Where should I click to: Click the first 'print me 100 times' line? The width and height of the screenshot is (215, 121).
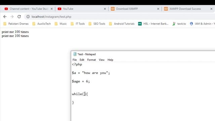pyautogui.click(x=15, y=32)
